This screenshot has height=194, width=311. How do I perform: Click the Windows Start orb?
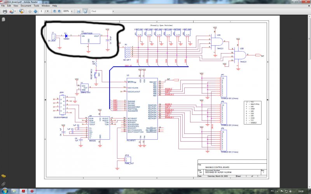tap(4, 191)
